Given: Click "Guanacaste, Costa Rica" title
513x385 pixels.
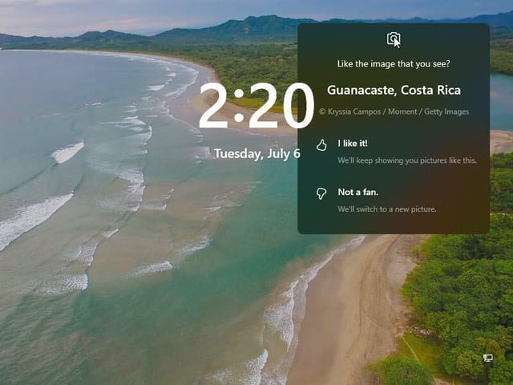Looking at the screenshot, I should pos(394,90).
